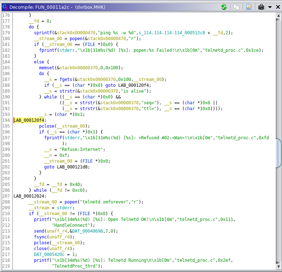Image resolution: width=282 pixels, height=272 pixels.
Task: Click the 0xc0 constant on line 206
Action: (x=77, y=190)
